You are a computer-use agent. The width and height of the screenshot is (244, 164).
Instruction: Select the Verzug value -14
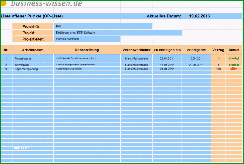218,58
